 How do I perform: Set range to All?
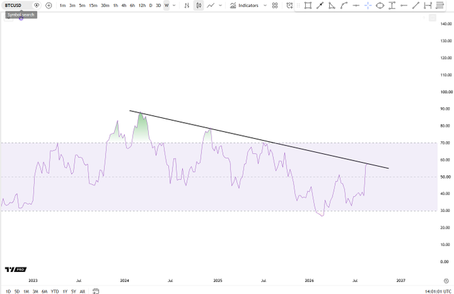82,291
